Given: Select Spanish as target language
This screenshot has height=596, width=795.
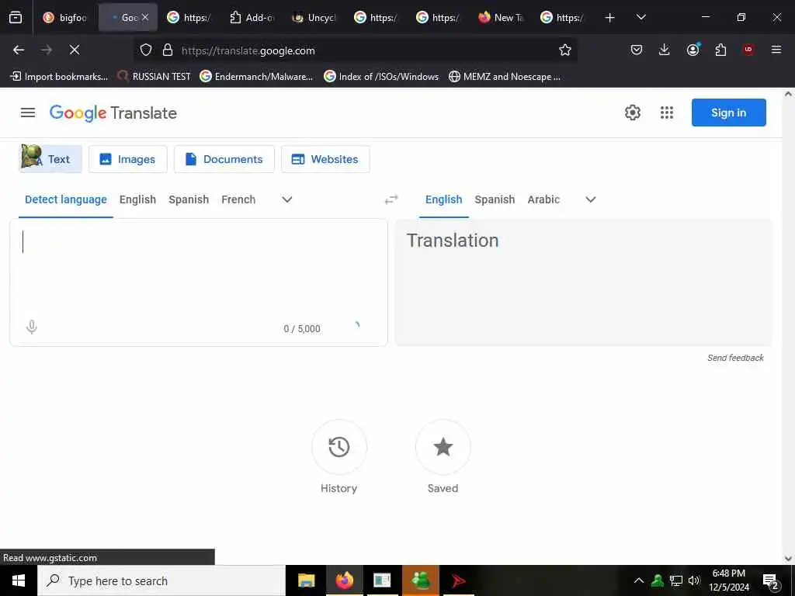Looking at the screenshot, I should click(x=495, y=199).
